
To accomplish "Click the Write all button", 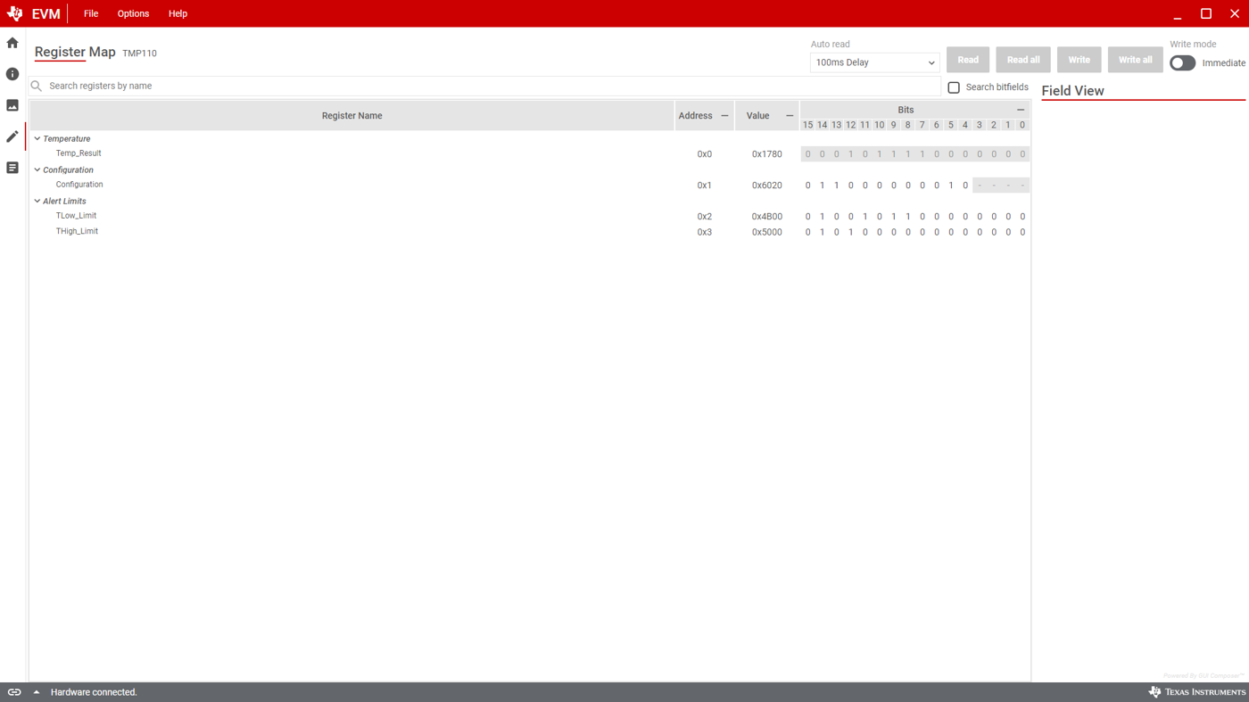I will pos(1135,59).
